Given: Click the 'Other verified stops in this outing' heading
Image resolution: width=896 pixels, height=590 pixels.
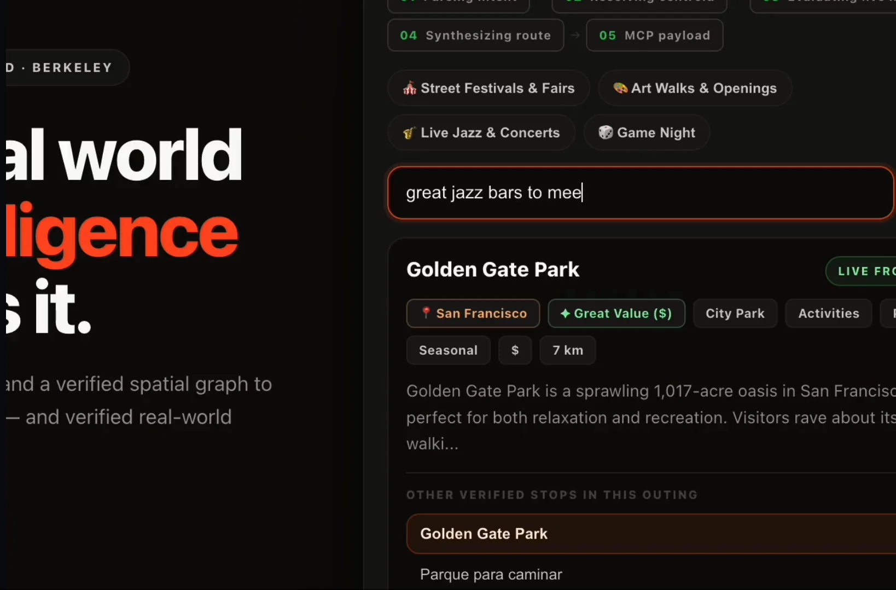Looking at the screenshot, I should (x=552, y=495).
